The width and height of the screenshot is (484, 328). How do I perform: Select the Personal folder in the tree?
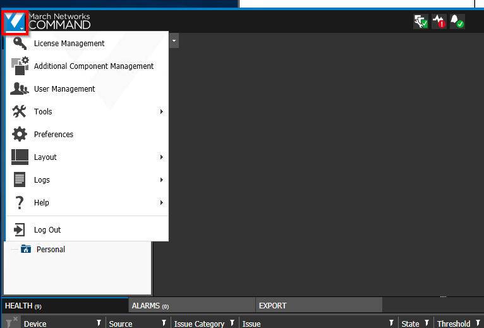pyautogui.click(x=50, y=250)
